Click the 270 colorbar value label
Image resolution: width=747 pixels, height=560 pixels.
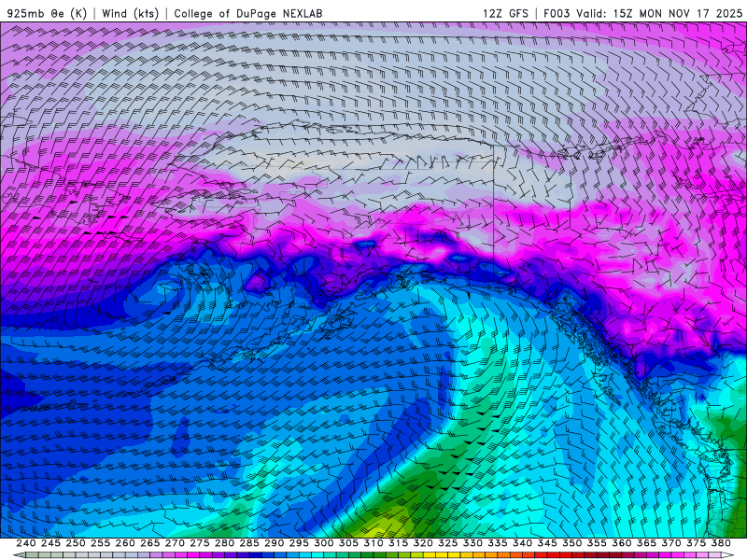[175, 543]
